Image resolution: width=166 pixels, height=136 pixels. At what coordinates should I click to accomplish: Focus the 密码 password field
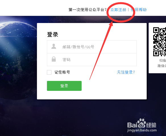coord(92,60)
